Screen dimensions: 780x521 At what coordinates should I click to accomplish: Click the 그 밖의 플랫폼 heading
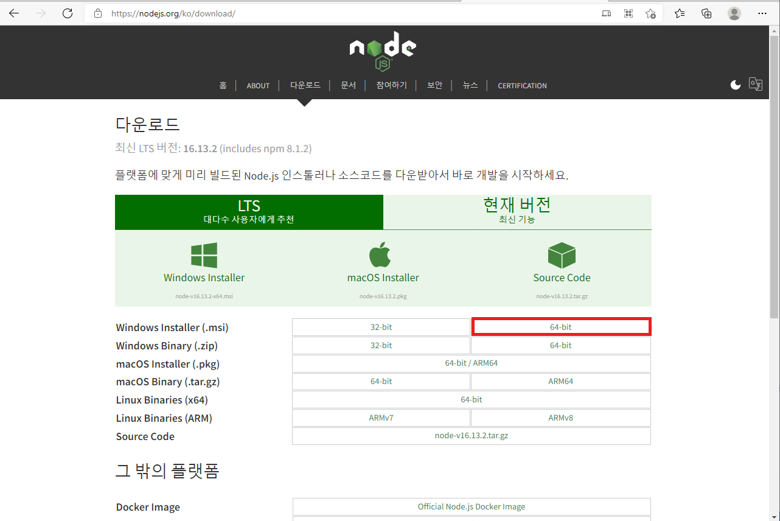pyautogui.click(x=167, y=470)
